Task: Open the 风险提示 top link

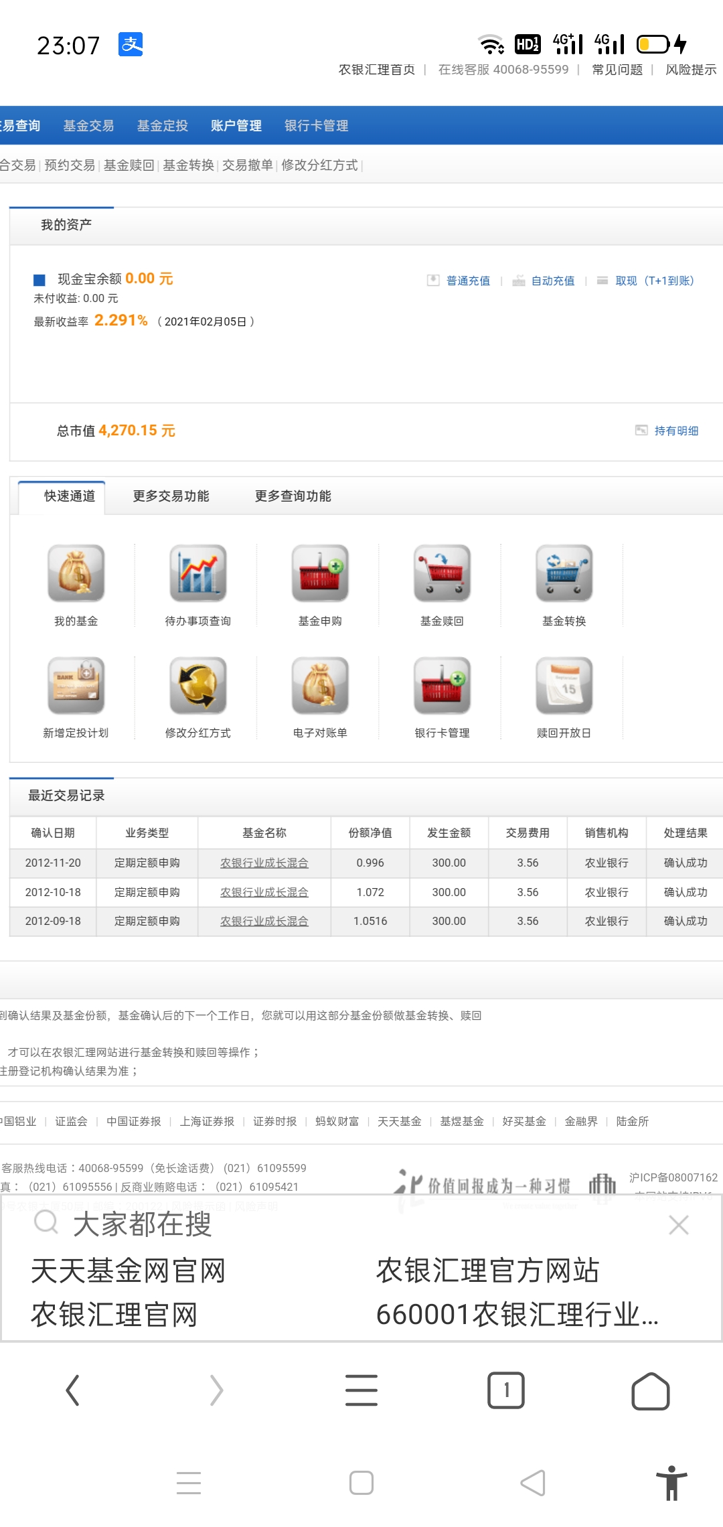Action: point(691,70)
